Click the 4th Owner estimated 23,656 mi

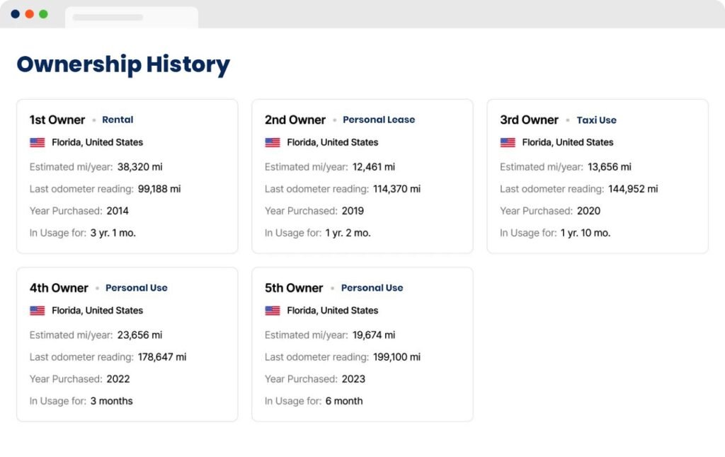140,335
